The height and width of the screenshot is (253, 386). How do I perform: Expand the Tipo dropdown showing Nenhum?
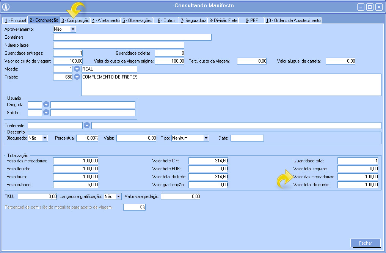click(x=206, y=138)
